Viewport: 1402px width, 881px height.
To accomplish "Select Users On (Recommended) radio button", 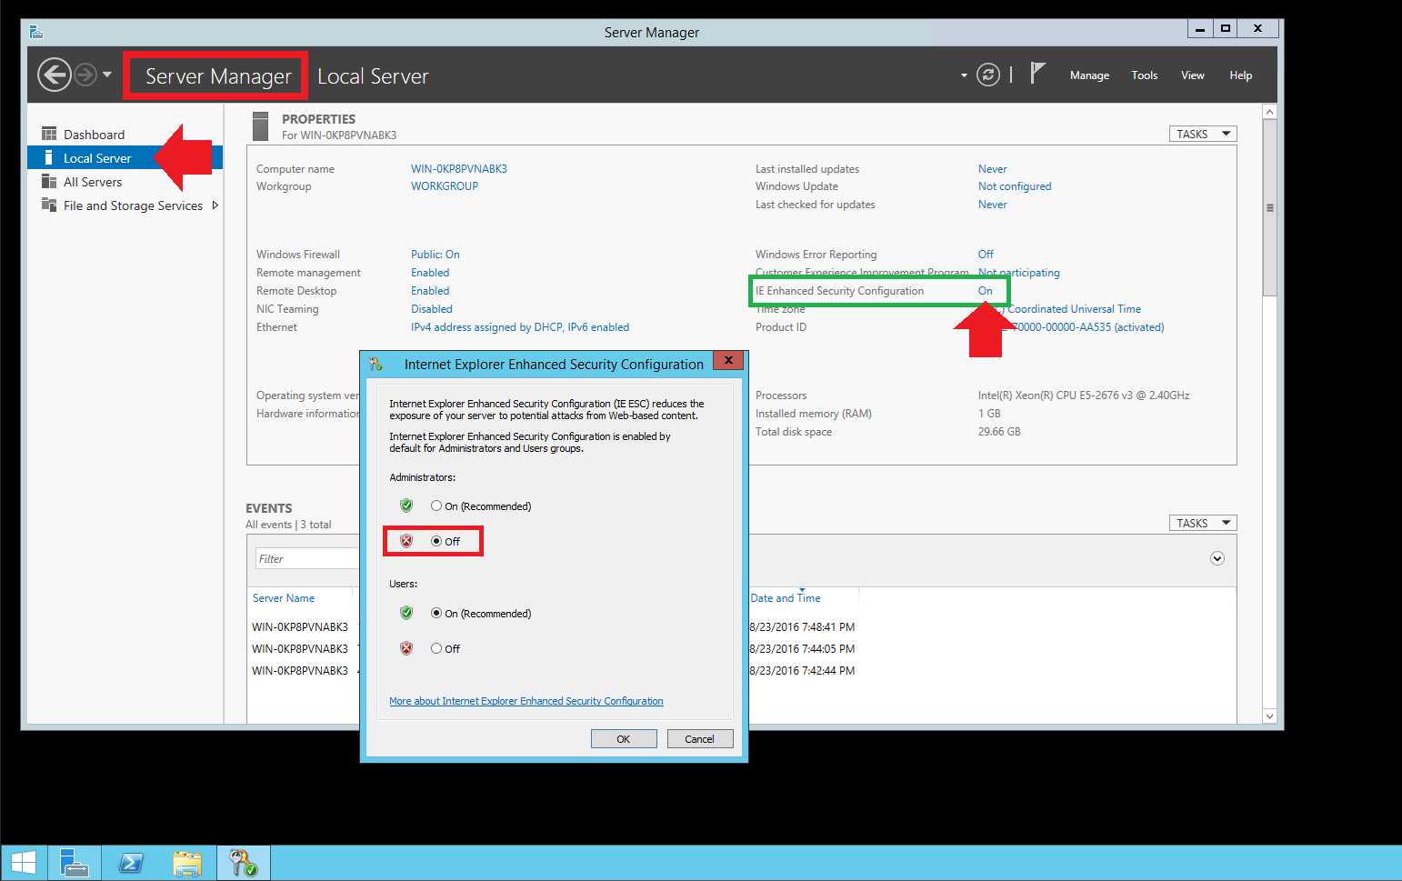I will 436,613.
